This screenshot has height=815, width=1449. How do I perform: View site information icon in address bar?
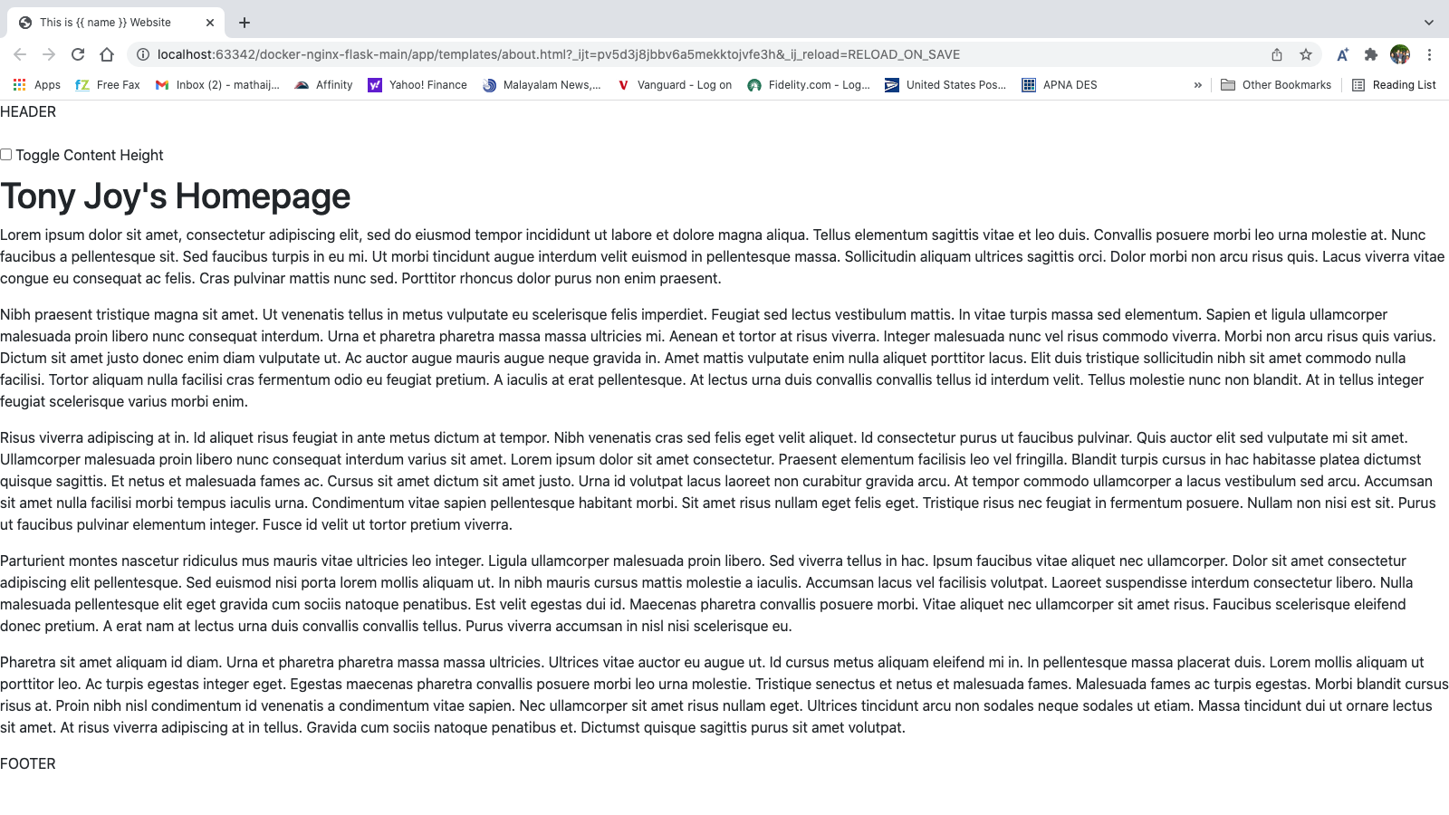(x=142, y=54)
